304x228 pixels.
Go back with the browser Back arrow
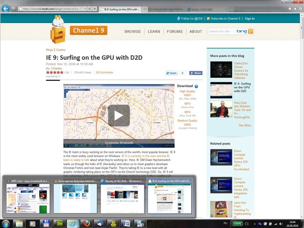click(6, 8)
